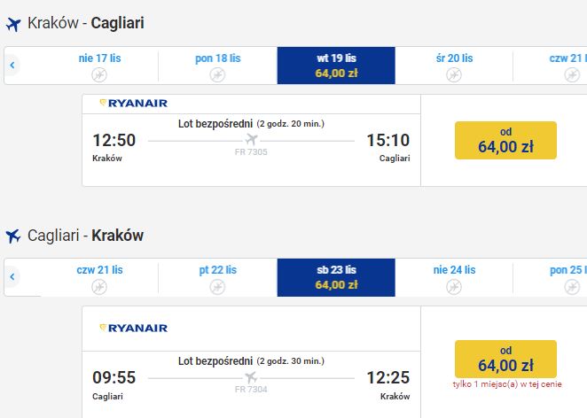Choose the 64,00 zł fare for flight FR 7304
The height and width of the screenshot is (418, 587).
pyautogui.click(x=505, y=359)
